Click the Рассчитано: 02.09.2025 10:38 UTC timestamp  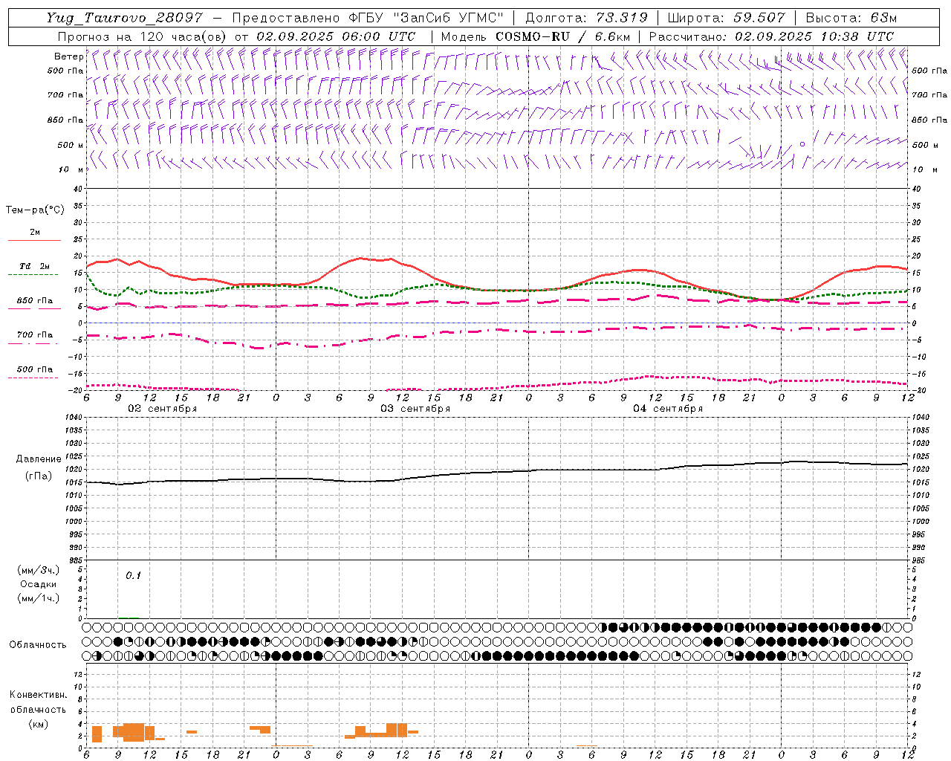[771, 36]
